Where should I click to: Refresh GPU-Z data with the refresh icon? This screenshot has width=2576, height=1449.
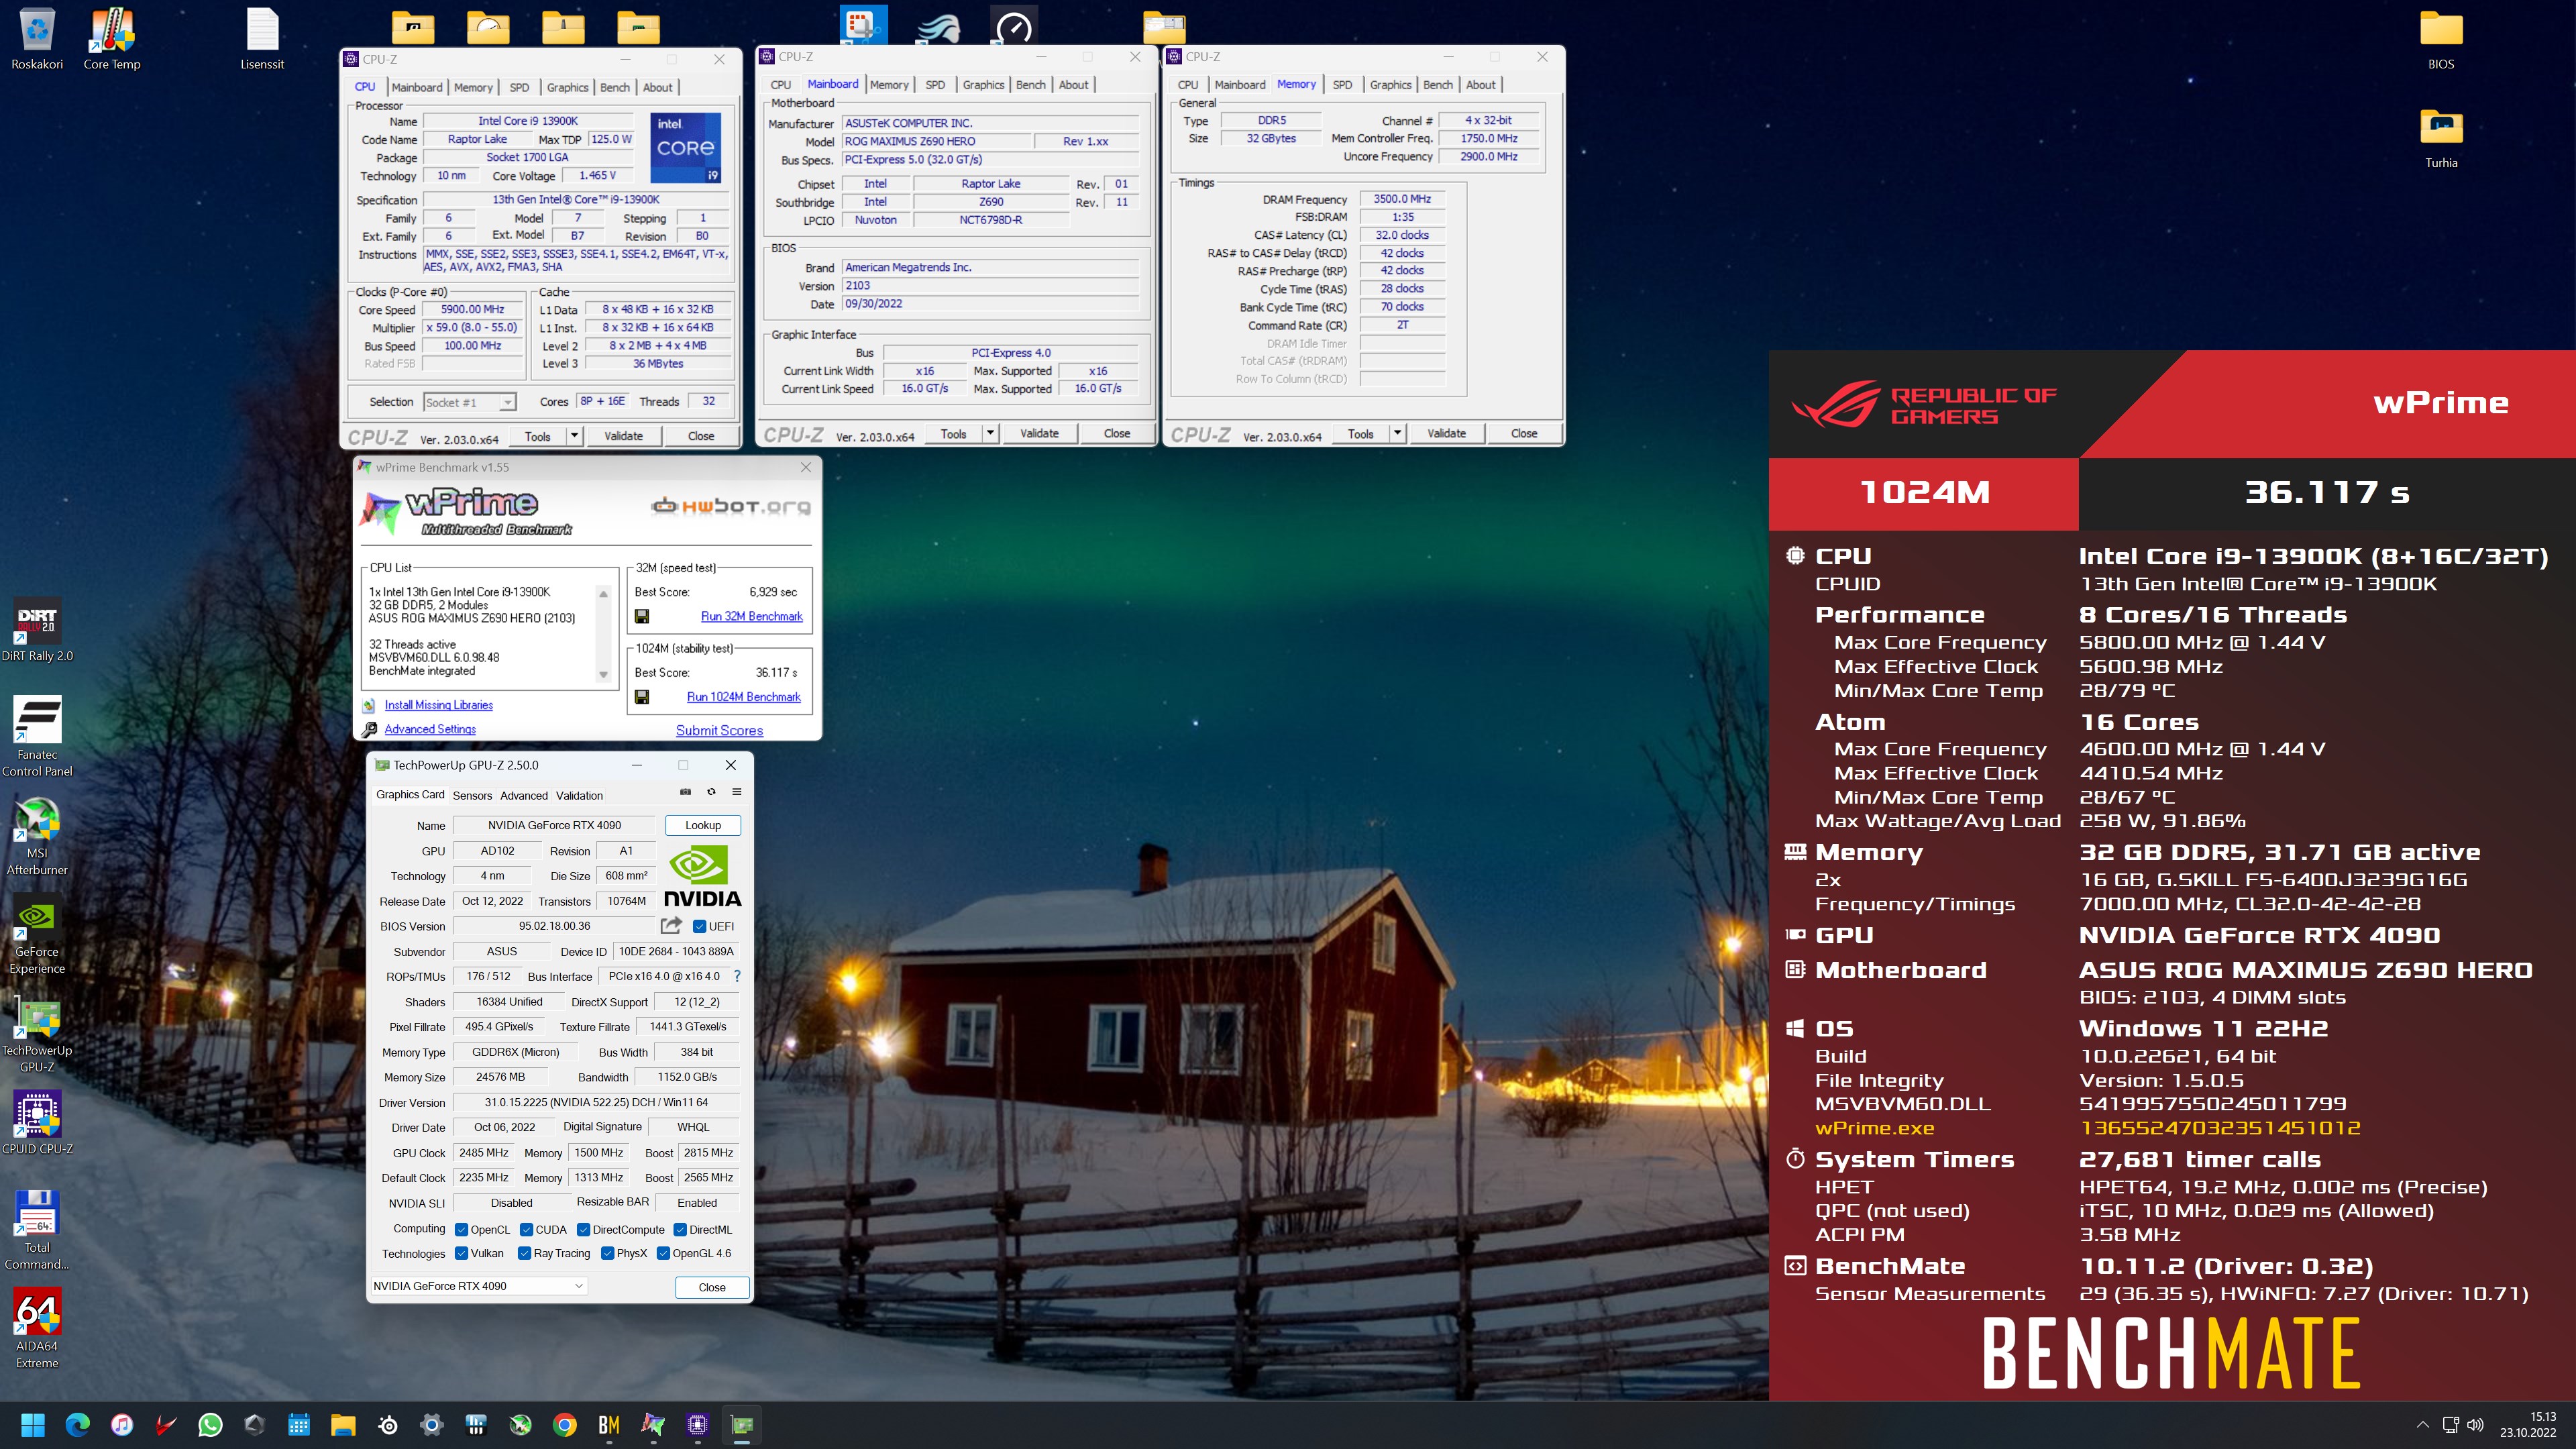pos(711,792)
